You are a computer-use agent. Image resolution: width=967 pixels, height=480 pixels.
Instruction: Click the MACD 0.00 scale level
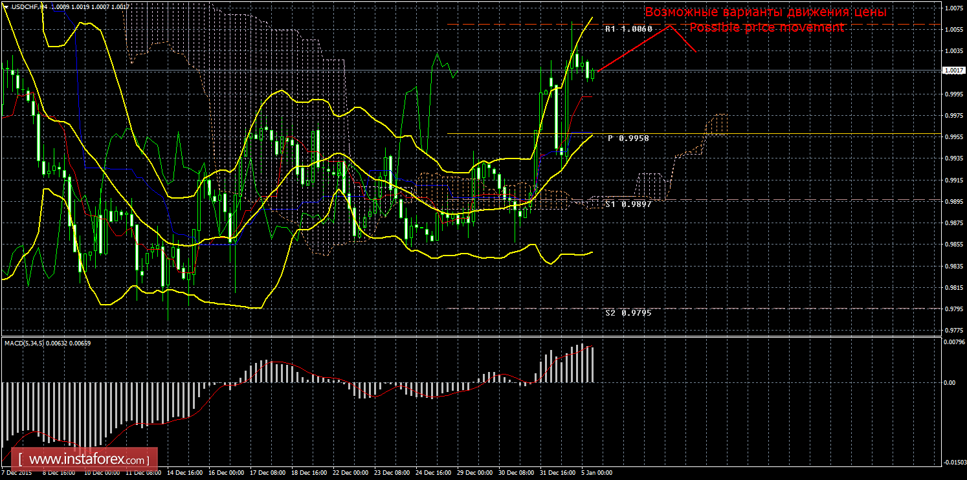point(950,383)
